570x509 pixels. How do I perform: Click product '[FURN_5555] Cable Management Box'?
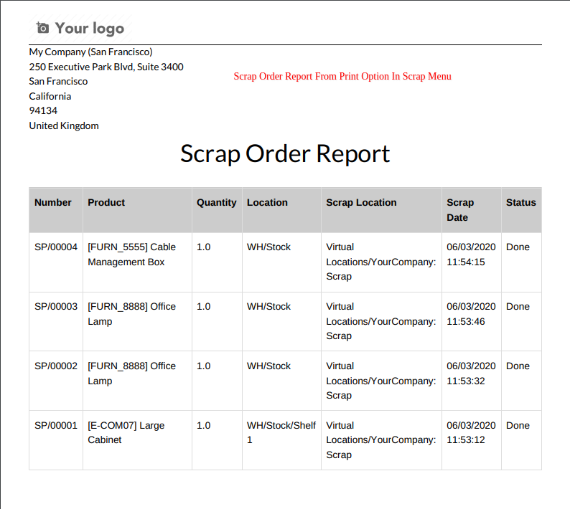(131, 255)
